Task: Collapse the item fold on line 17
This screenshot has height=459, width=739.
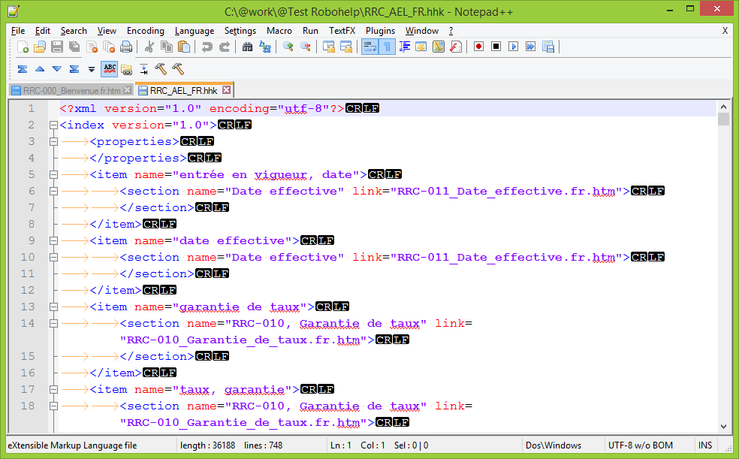Action: [53, 390]
